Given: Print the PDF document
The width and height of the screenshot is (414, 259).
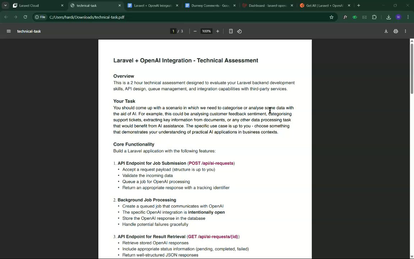Looking at the screenshot, I should [396, 31].
